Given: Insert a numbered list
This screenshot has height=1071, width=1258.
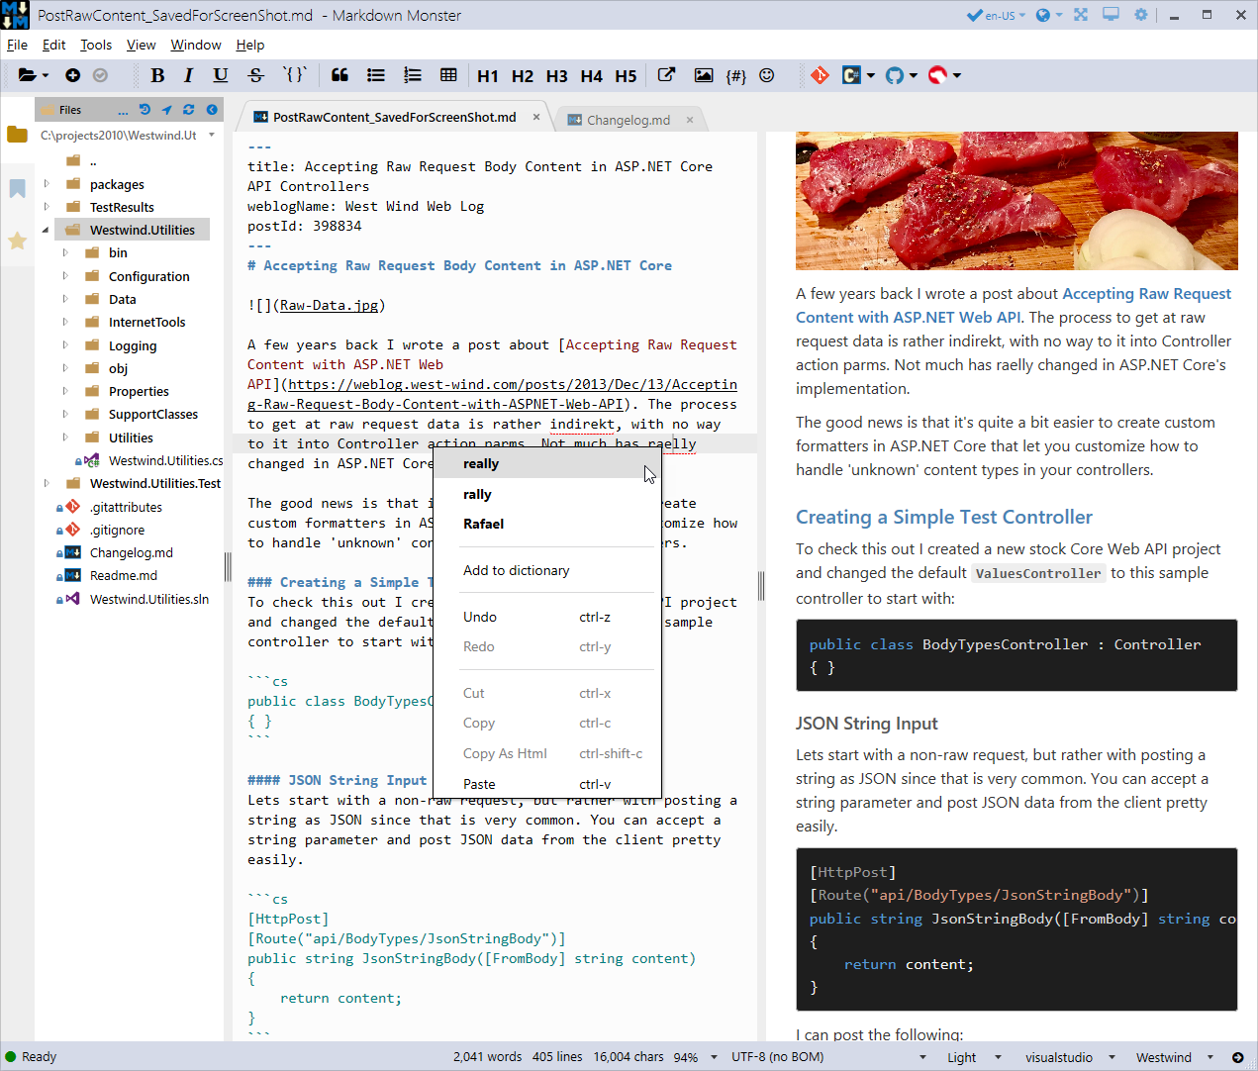Looking at the screenshot, I should point(413,75).
